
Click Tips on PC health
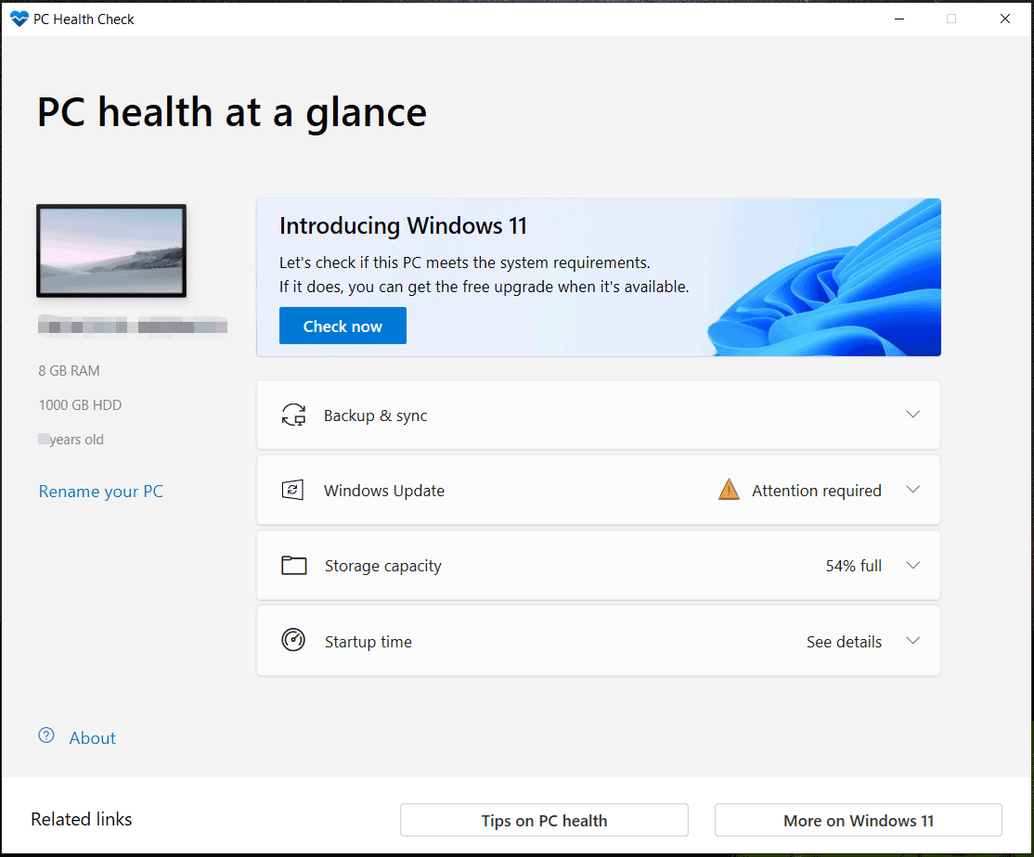coord(543,820)
